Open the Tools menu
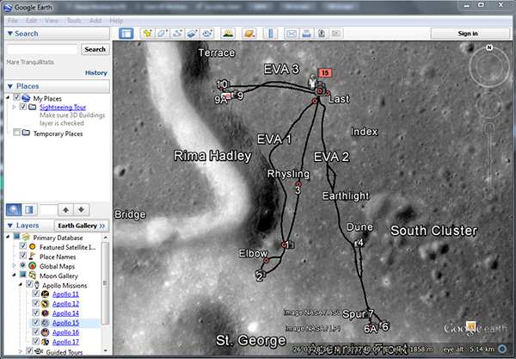The image size is (516, 359). coord(75,20)
